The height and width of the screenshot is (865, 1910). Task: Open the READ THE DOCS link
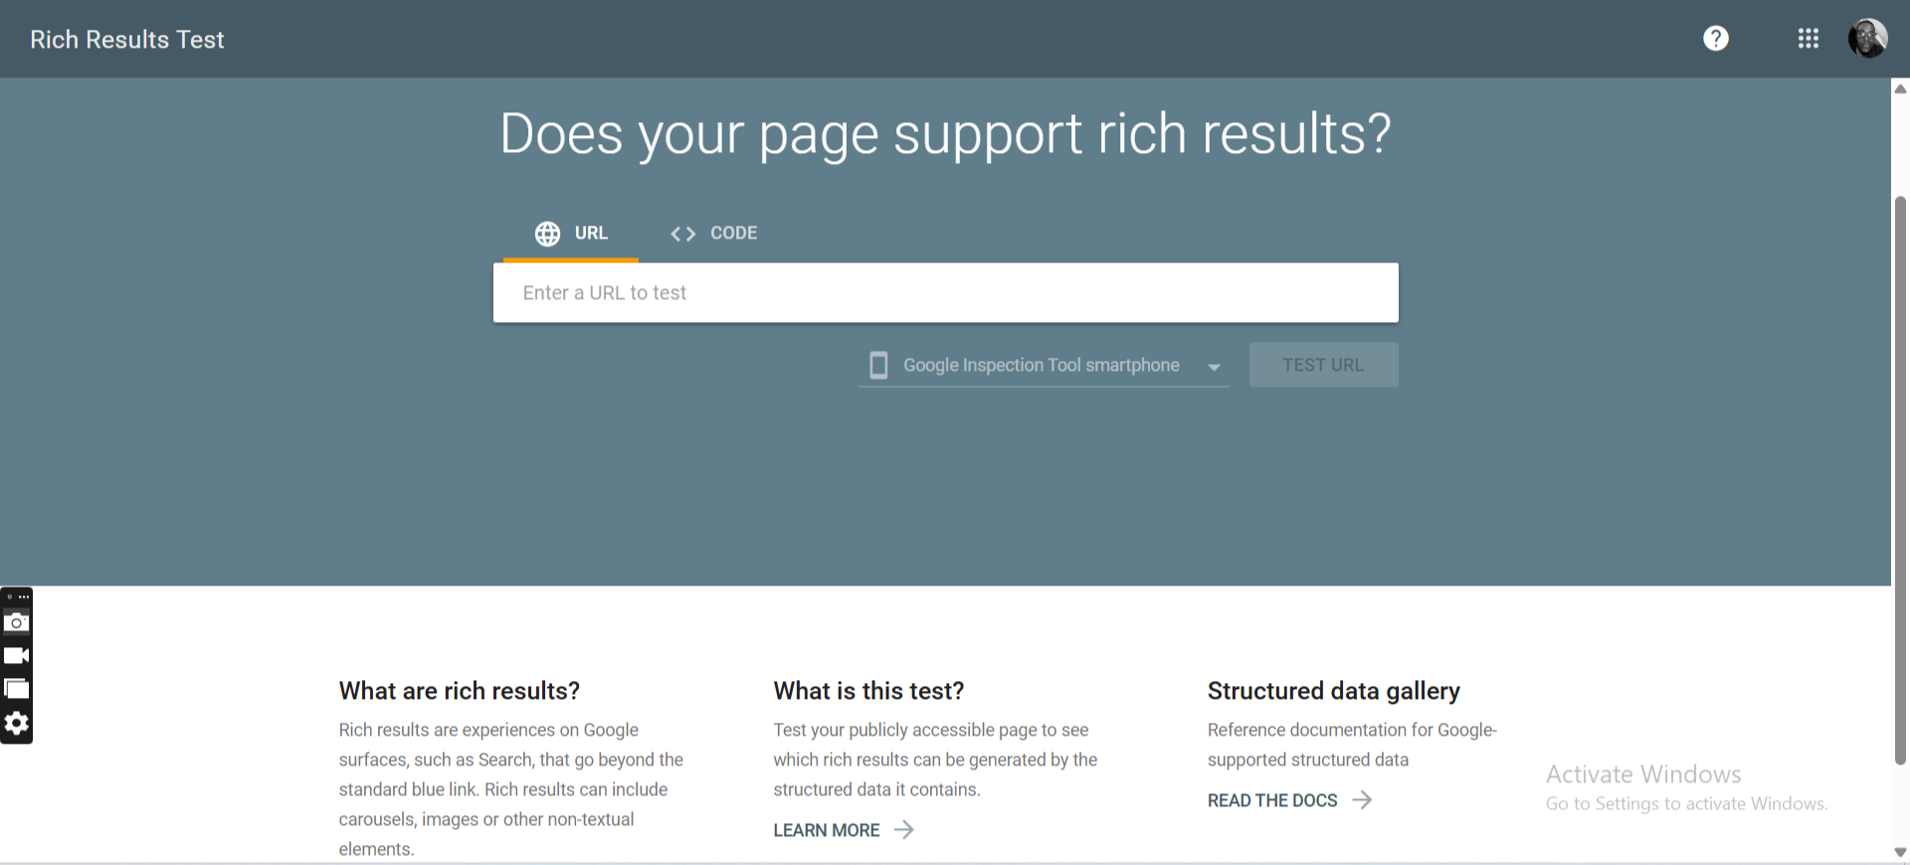(x=1272, y=800)
